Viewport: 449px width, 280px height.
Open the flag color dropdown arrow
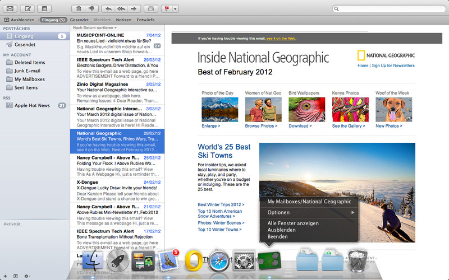pyautogui.click(x=176, y=8)
